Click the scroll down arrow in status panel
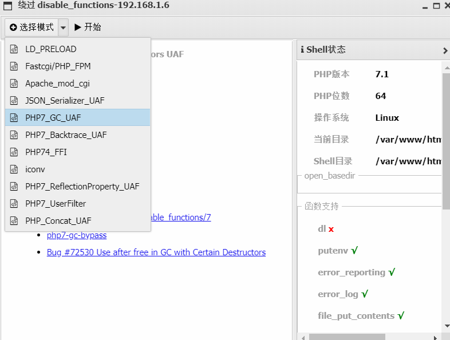The height and width of the screenshot is (340, 450). click(x=445, y=326)
